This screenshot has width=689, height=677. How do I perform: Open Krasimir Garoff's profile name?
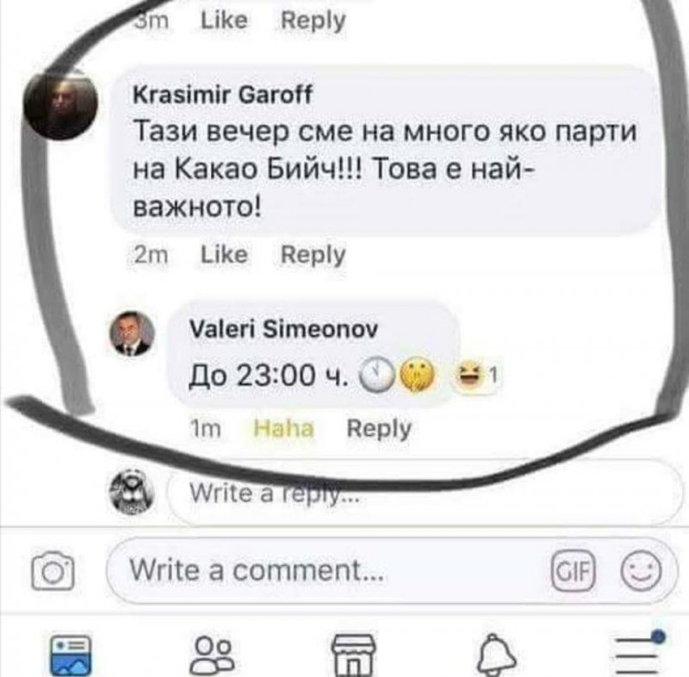click(222, 95)
